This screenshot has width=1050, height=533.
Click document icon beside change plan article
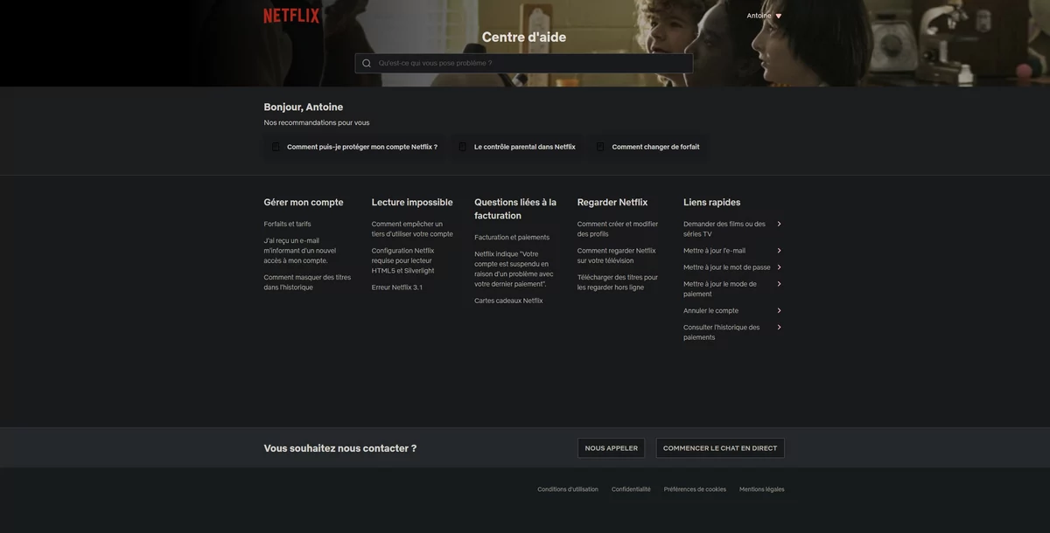(x=600, y=147)
